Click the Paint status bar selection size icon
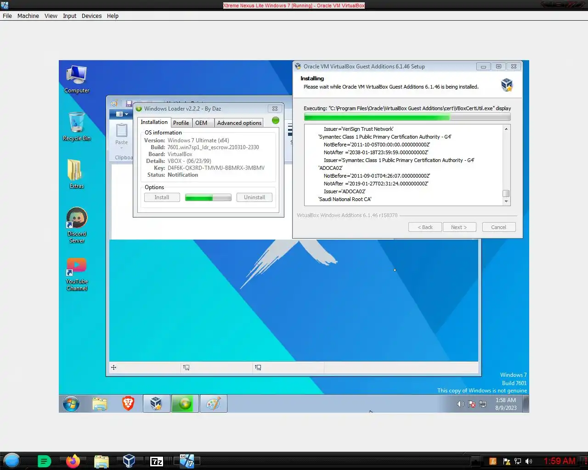The width and height of the screenshot is (588, 470). (x=186, y=367)
